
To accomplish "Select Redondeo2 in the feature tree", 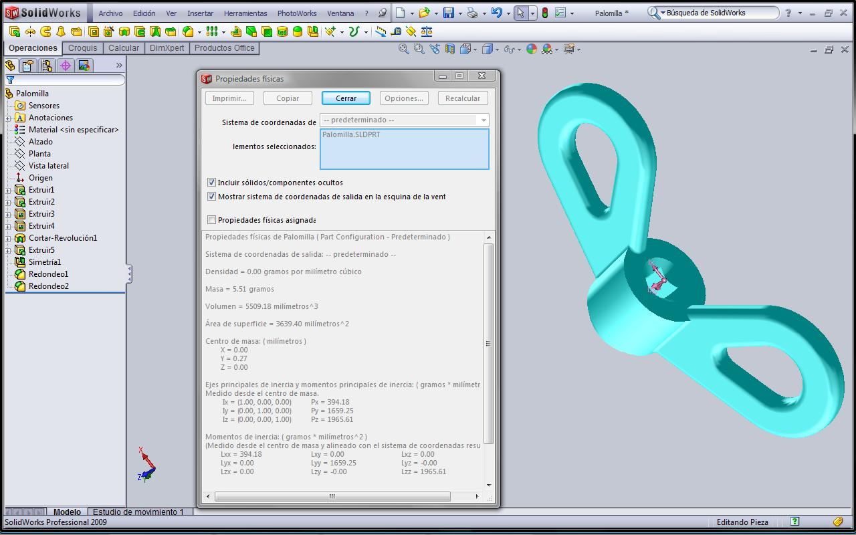I will (48, 286).
